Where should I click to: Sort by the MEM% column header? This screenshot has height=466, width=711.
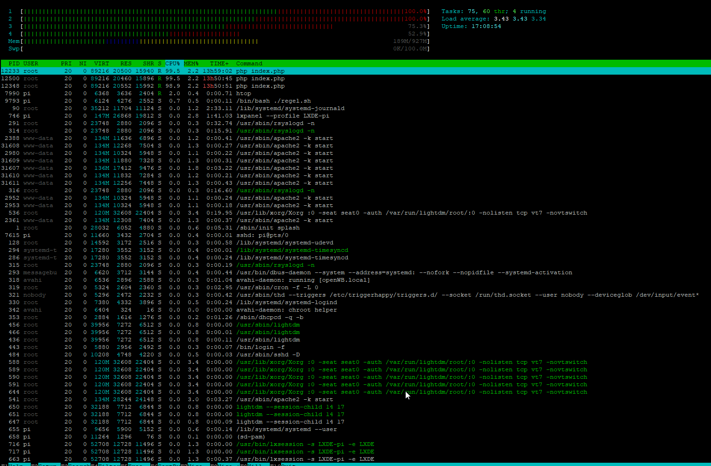[191, 63]
